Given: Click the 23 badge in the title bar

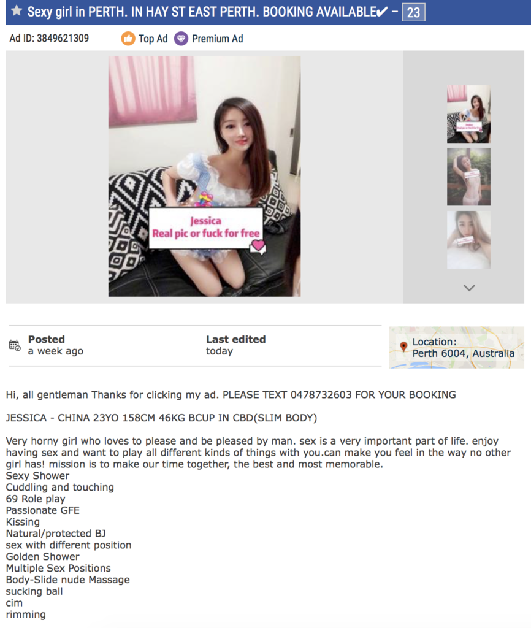Looking at the screenshot, I should [413, 12].
